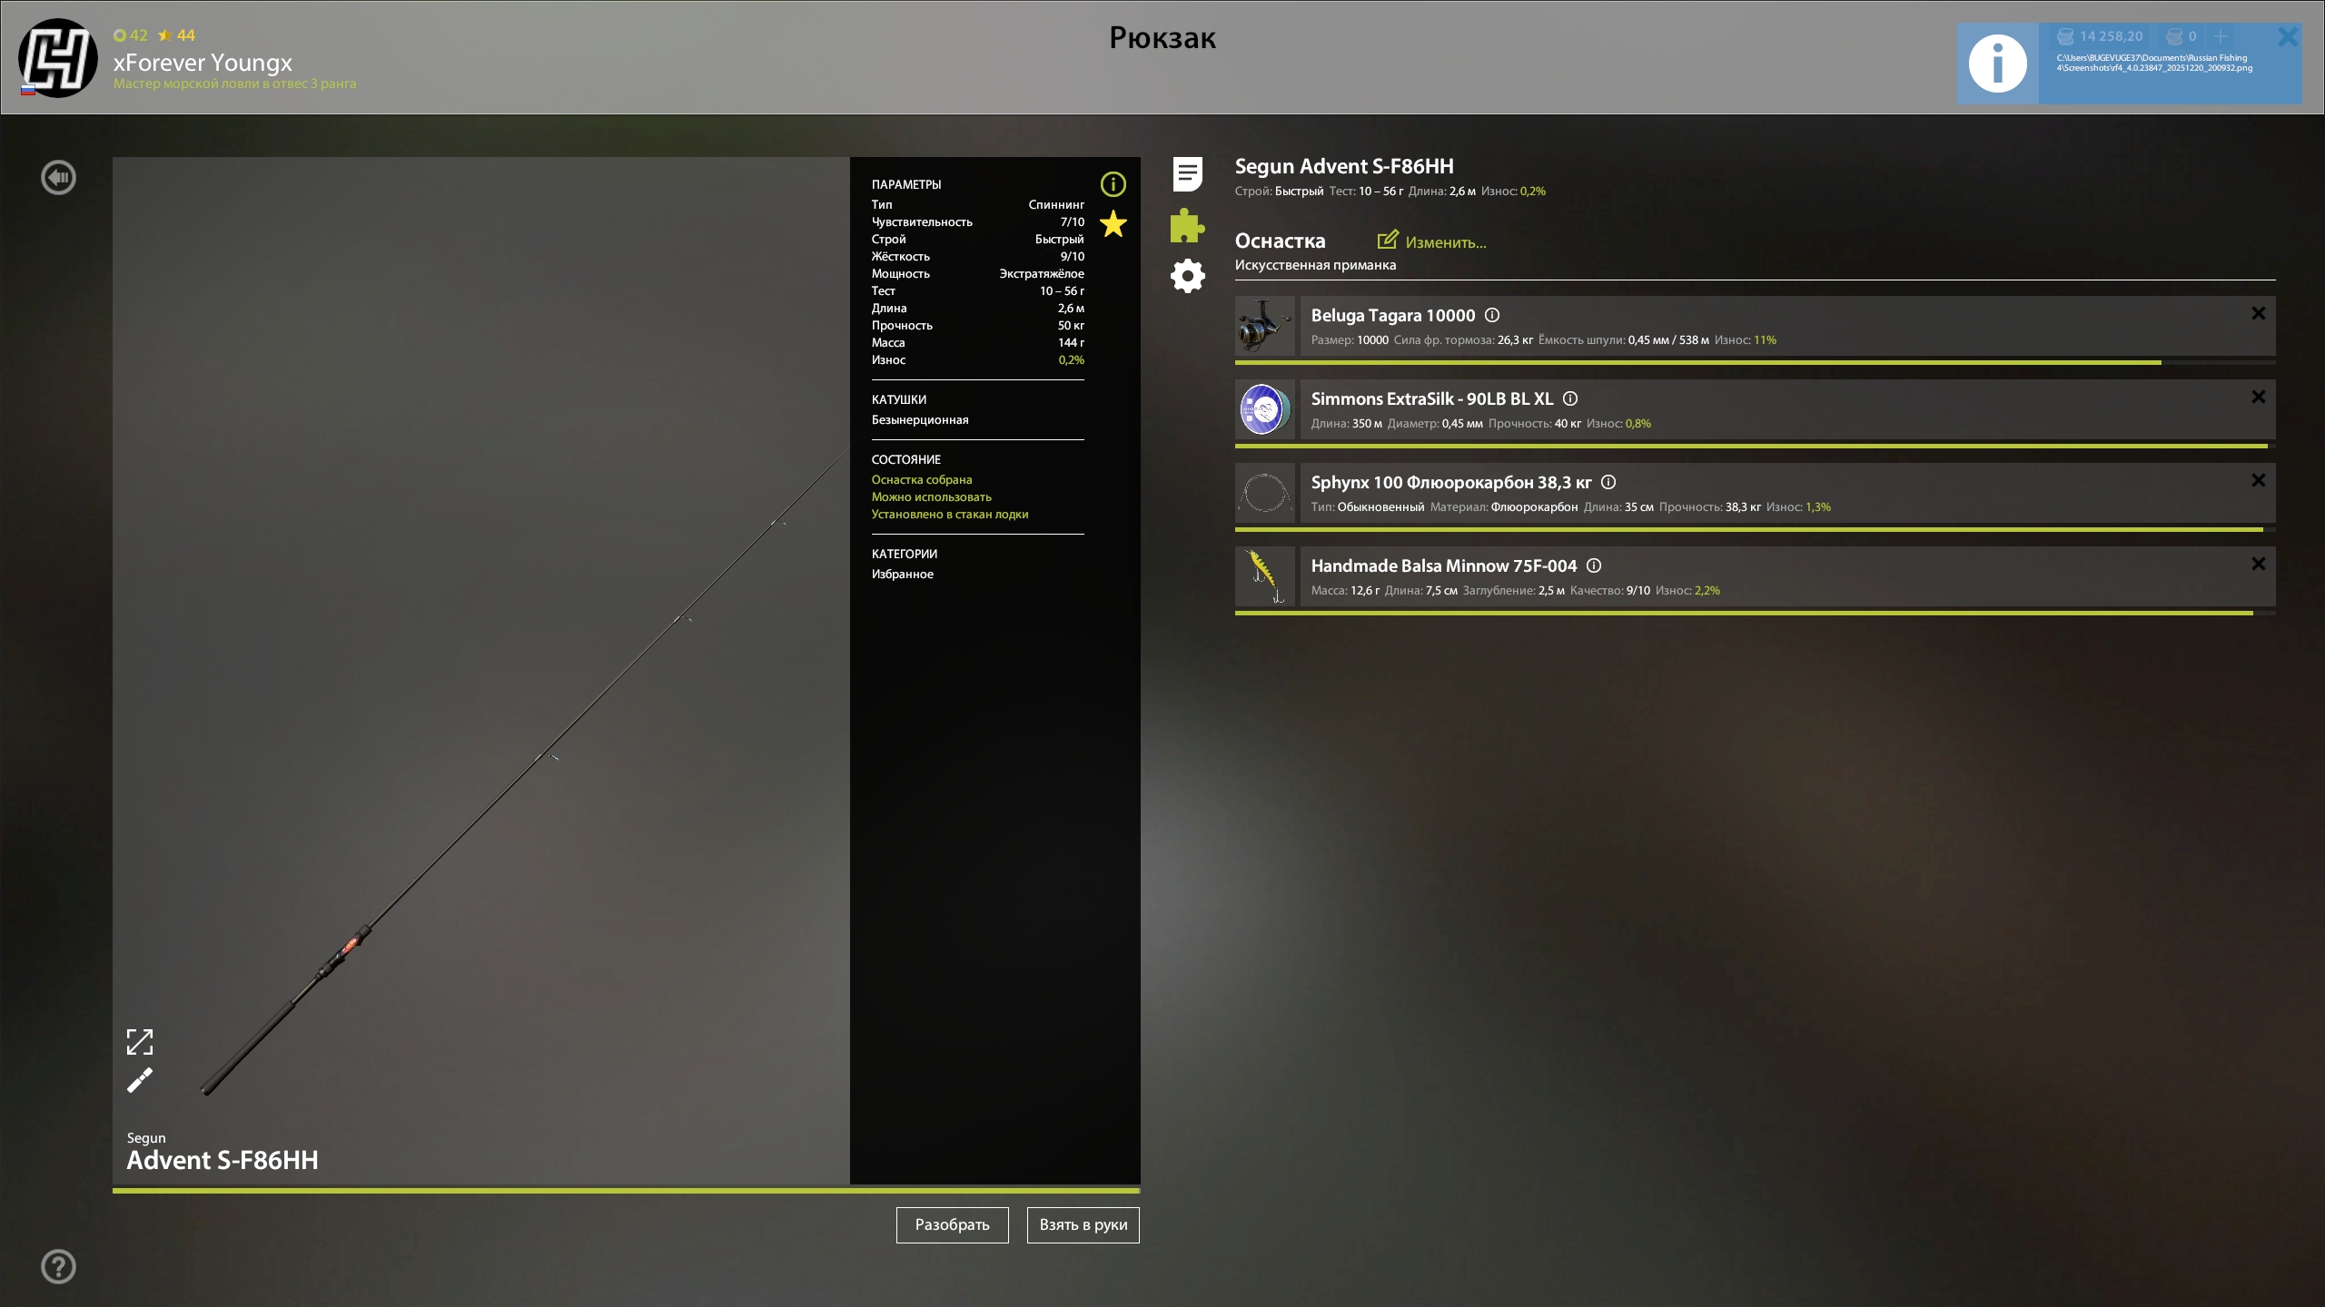Show info for Sphynx 100 leader
The height and width of the screenshot is (1307, 2325).
(1608, 482)
